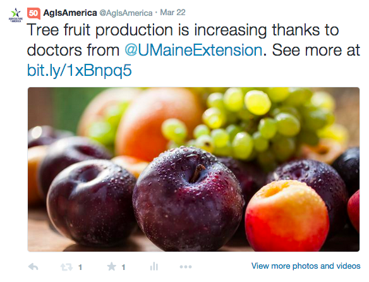The image size is (369, 282).
Task: Open the Mar 22 timestamp
Action: point(172,13)
